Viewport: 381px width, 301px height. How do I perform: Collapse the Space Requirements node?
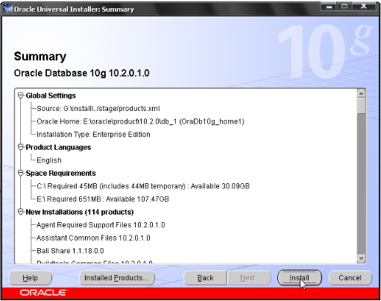tap(21, 173)
